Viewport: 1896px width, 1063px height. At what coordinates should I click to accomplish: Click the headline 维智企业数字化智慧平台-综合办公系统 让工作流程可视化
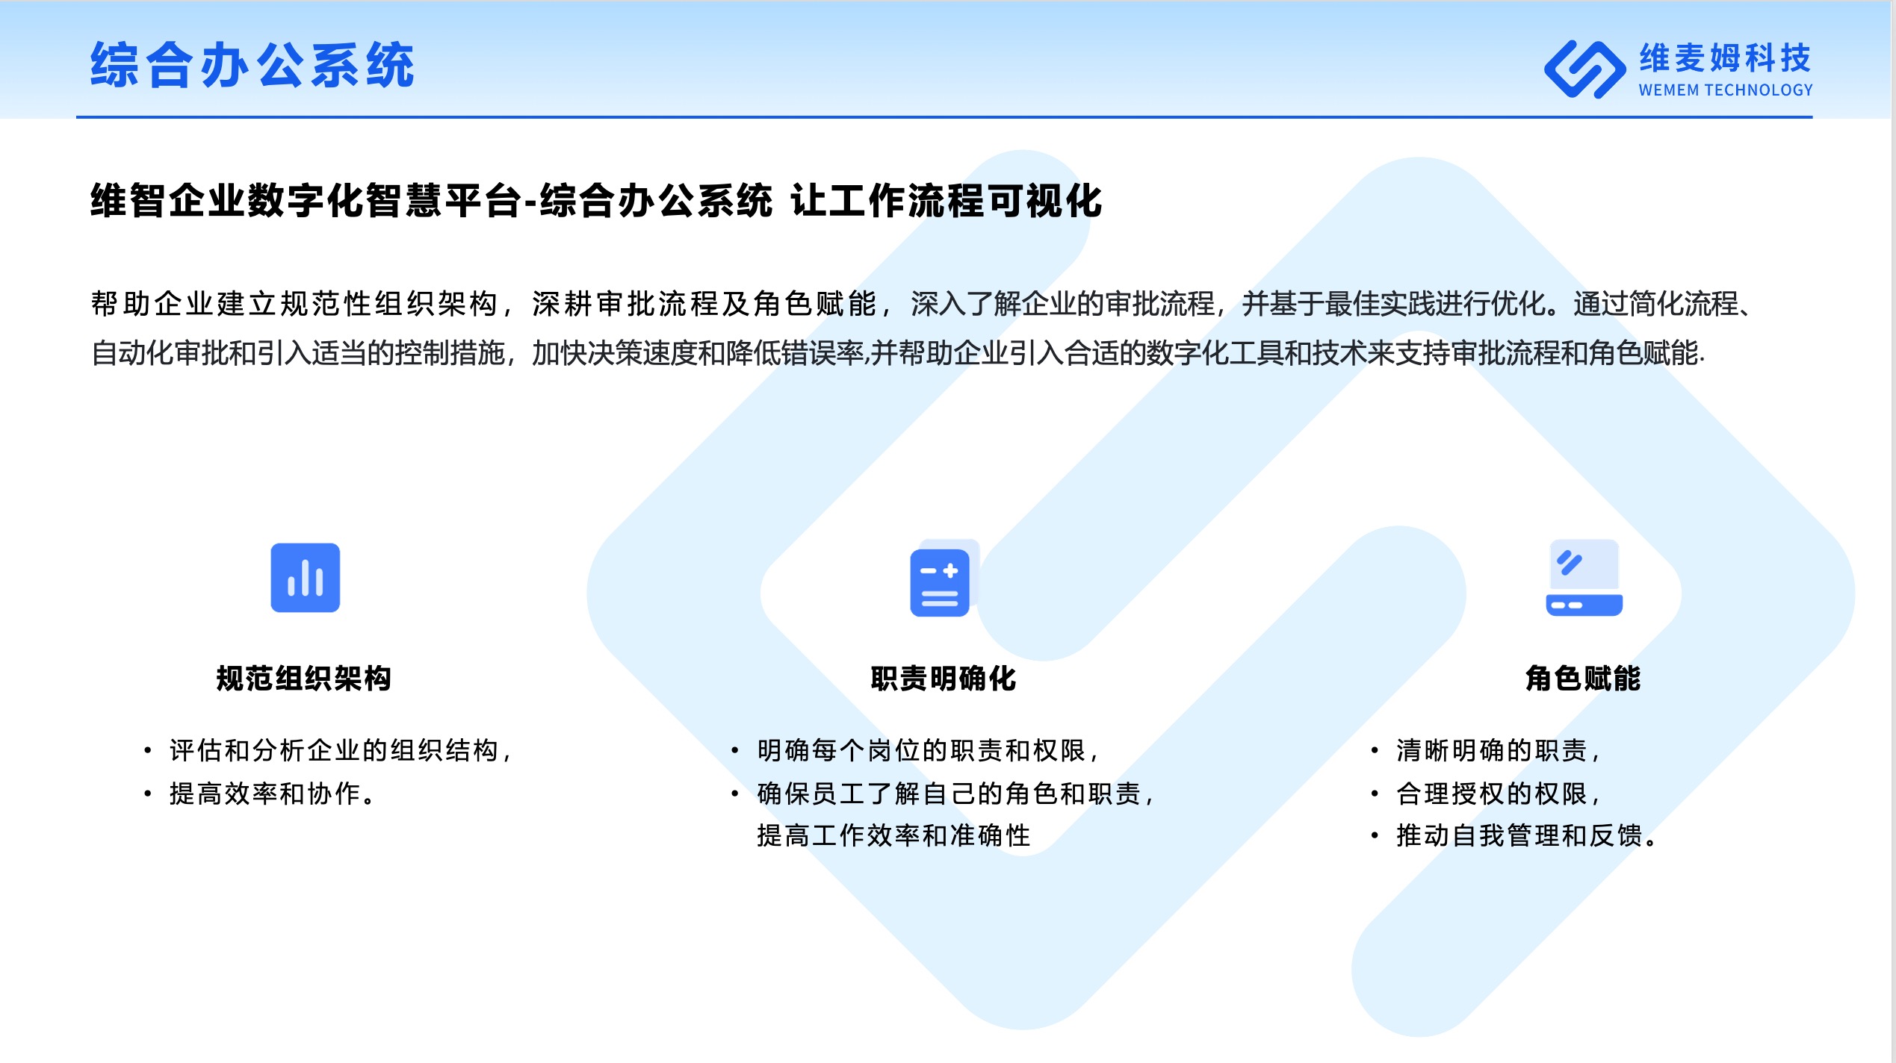click(x=596, y=200)
